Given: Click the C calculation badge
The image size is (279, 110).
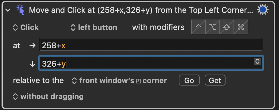Looking at the screenshot, I should (257, 61).
